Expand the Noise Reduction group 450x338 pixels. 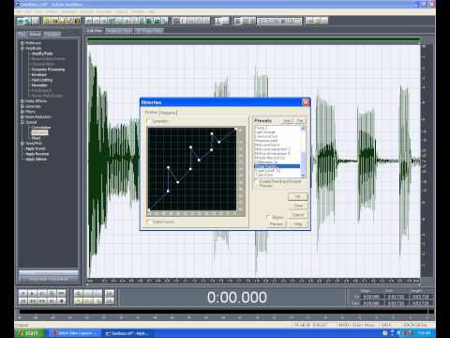(22, 116)
